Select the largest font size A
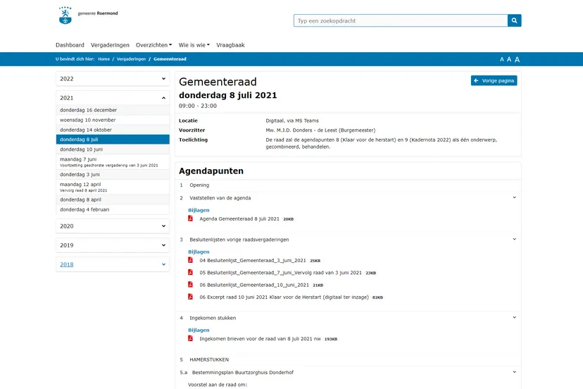 pos(518,59)
